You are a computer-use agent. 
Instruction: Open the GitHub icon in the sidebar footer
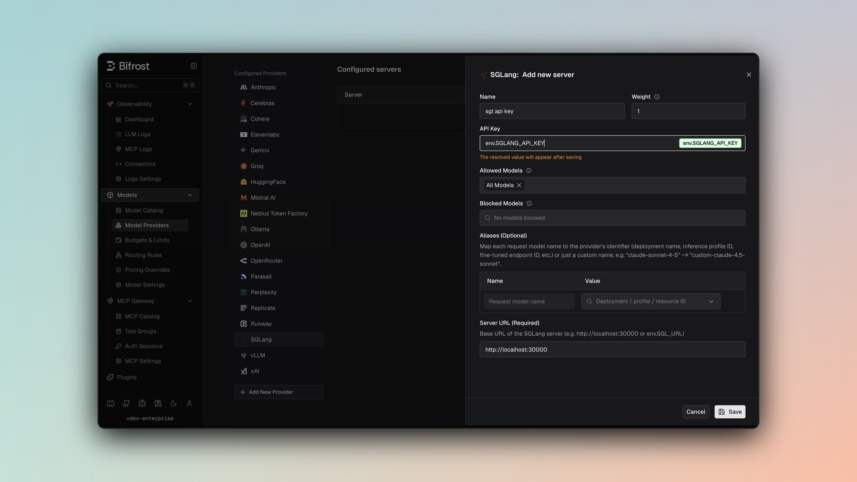point(126,403)
